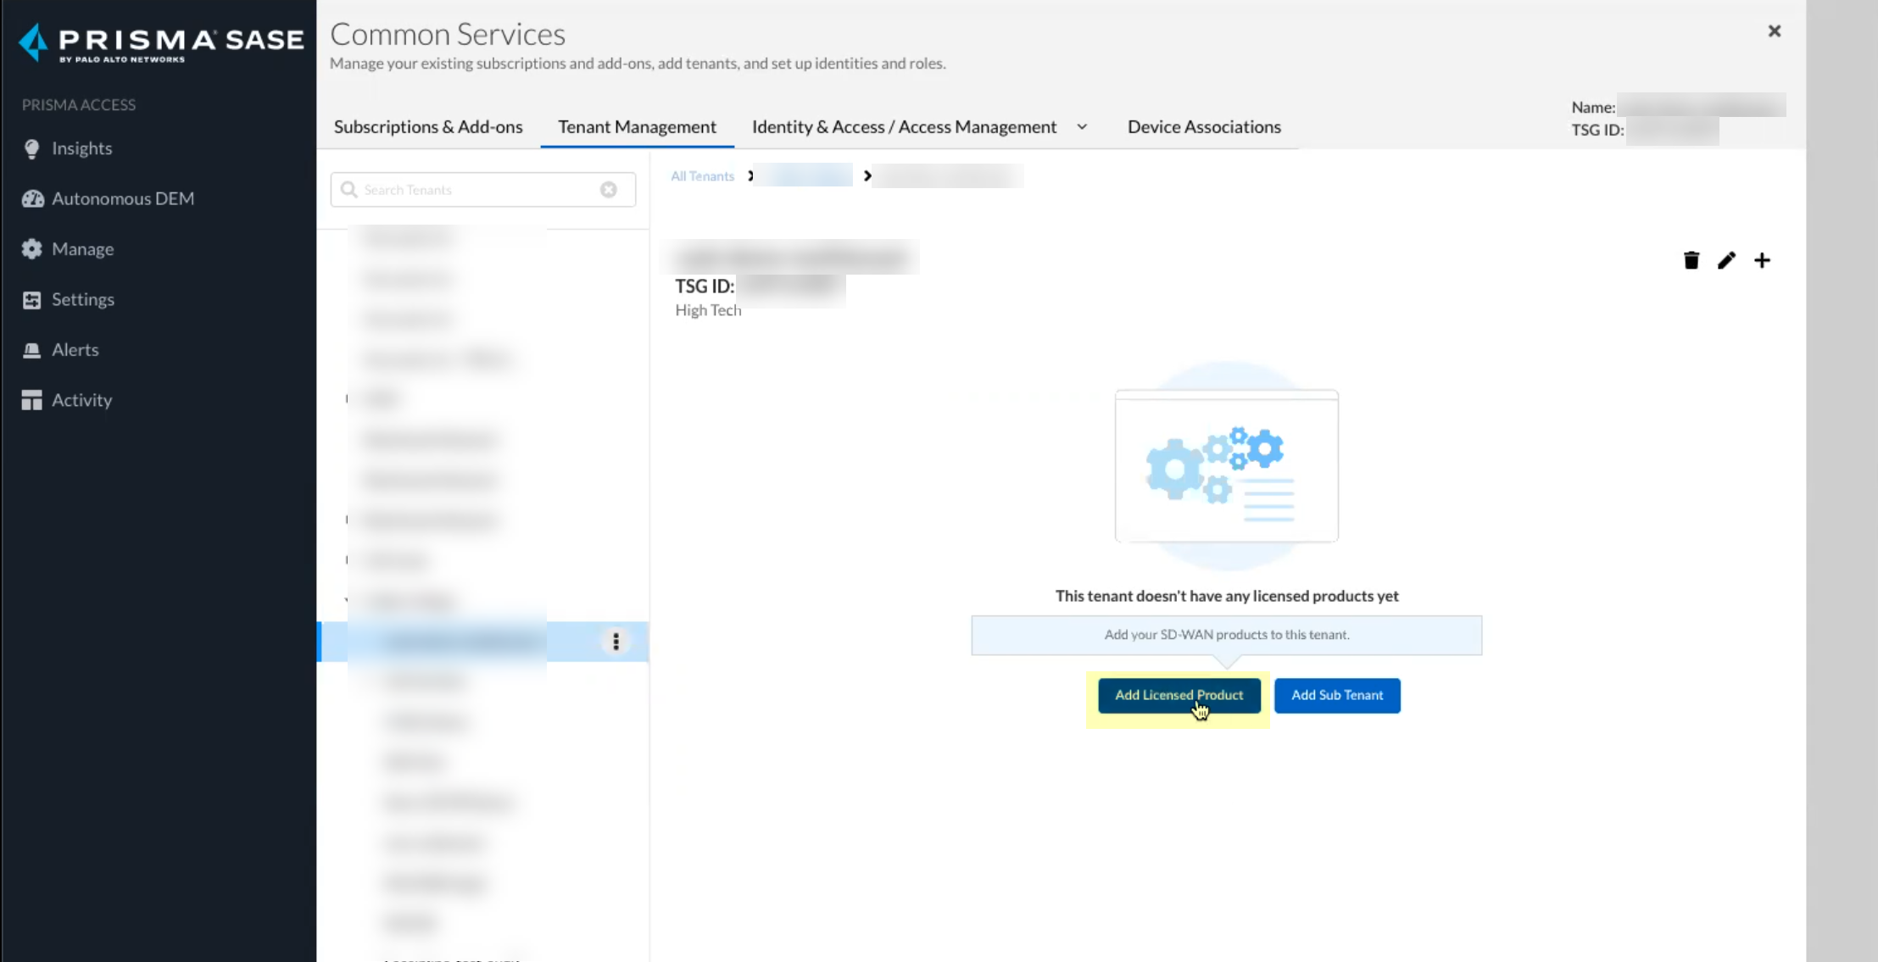Open the three-dot menu on selected tenant
The height and width of the screenshot is (962, 1878).
616,642
